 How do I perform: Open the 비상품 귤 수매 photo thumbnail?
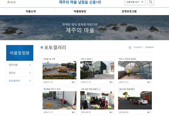59,70
